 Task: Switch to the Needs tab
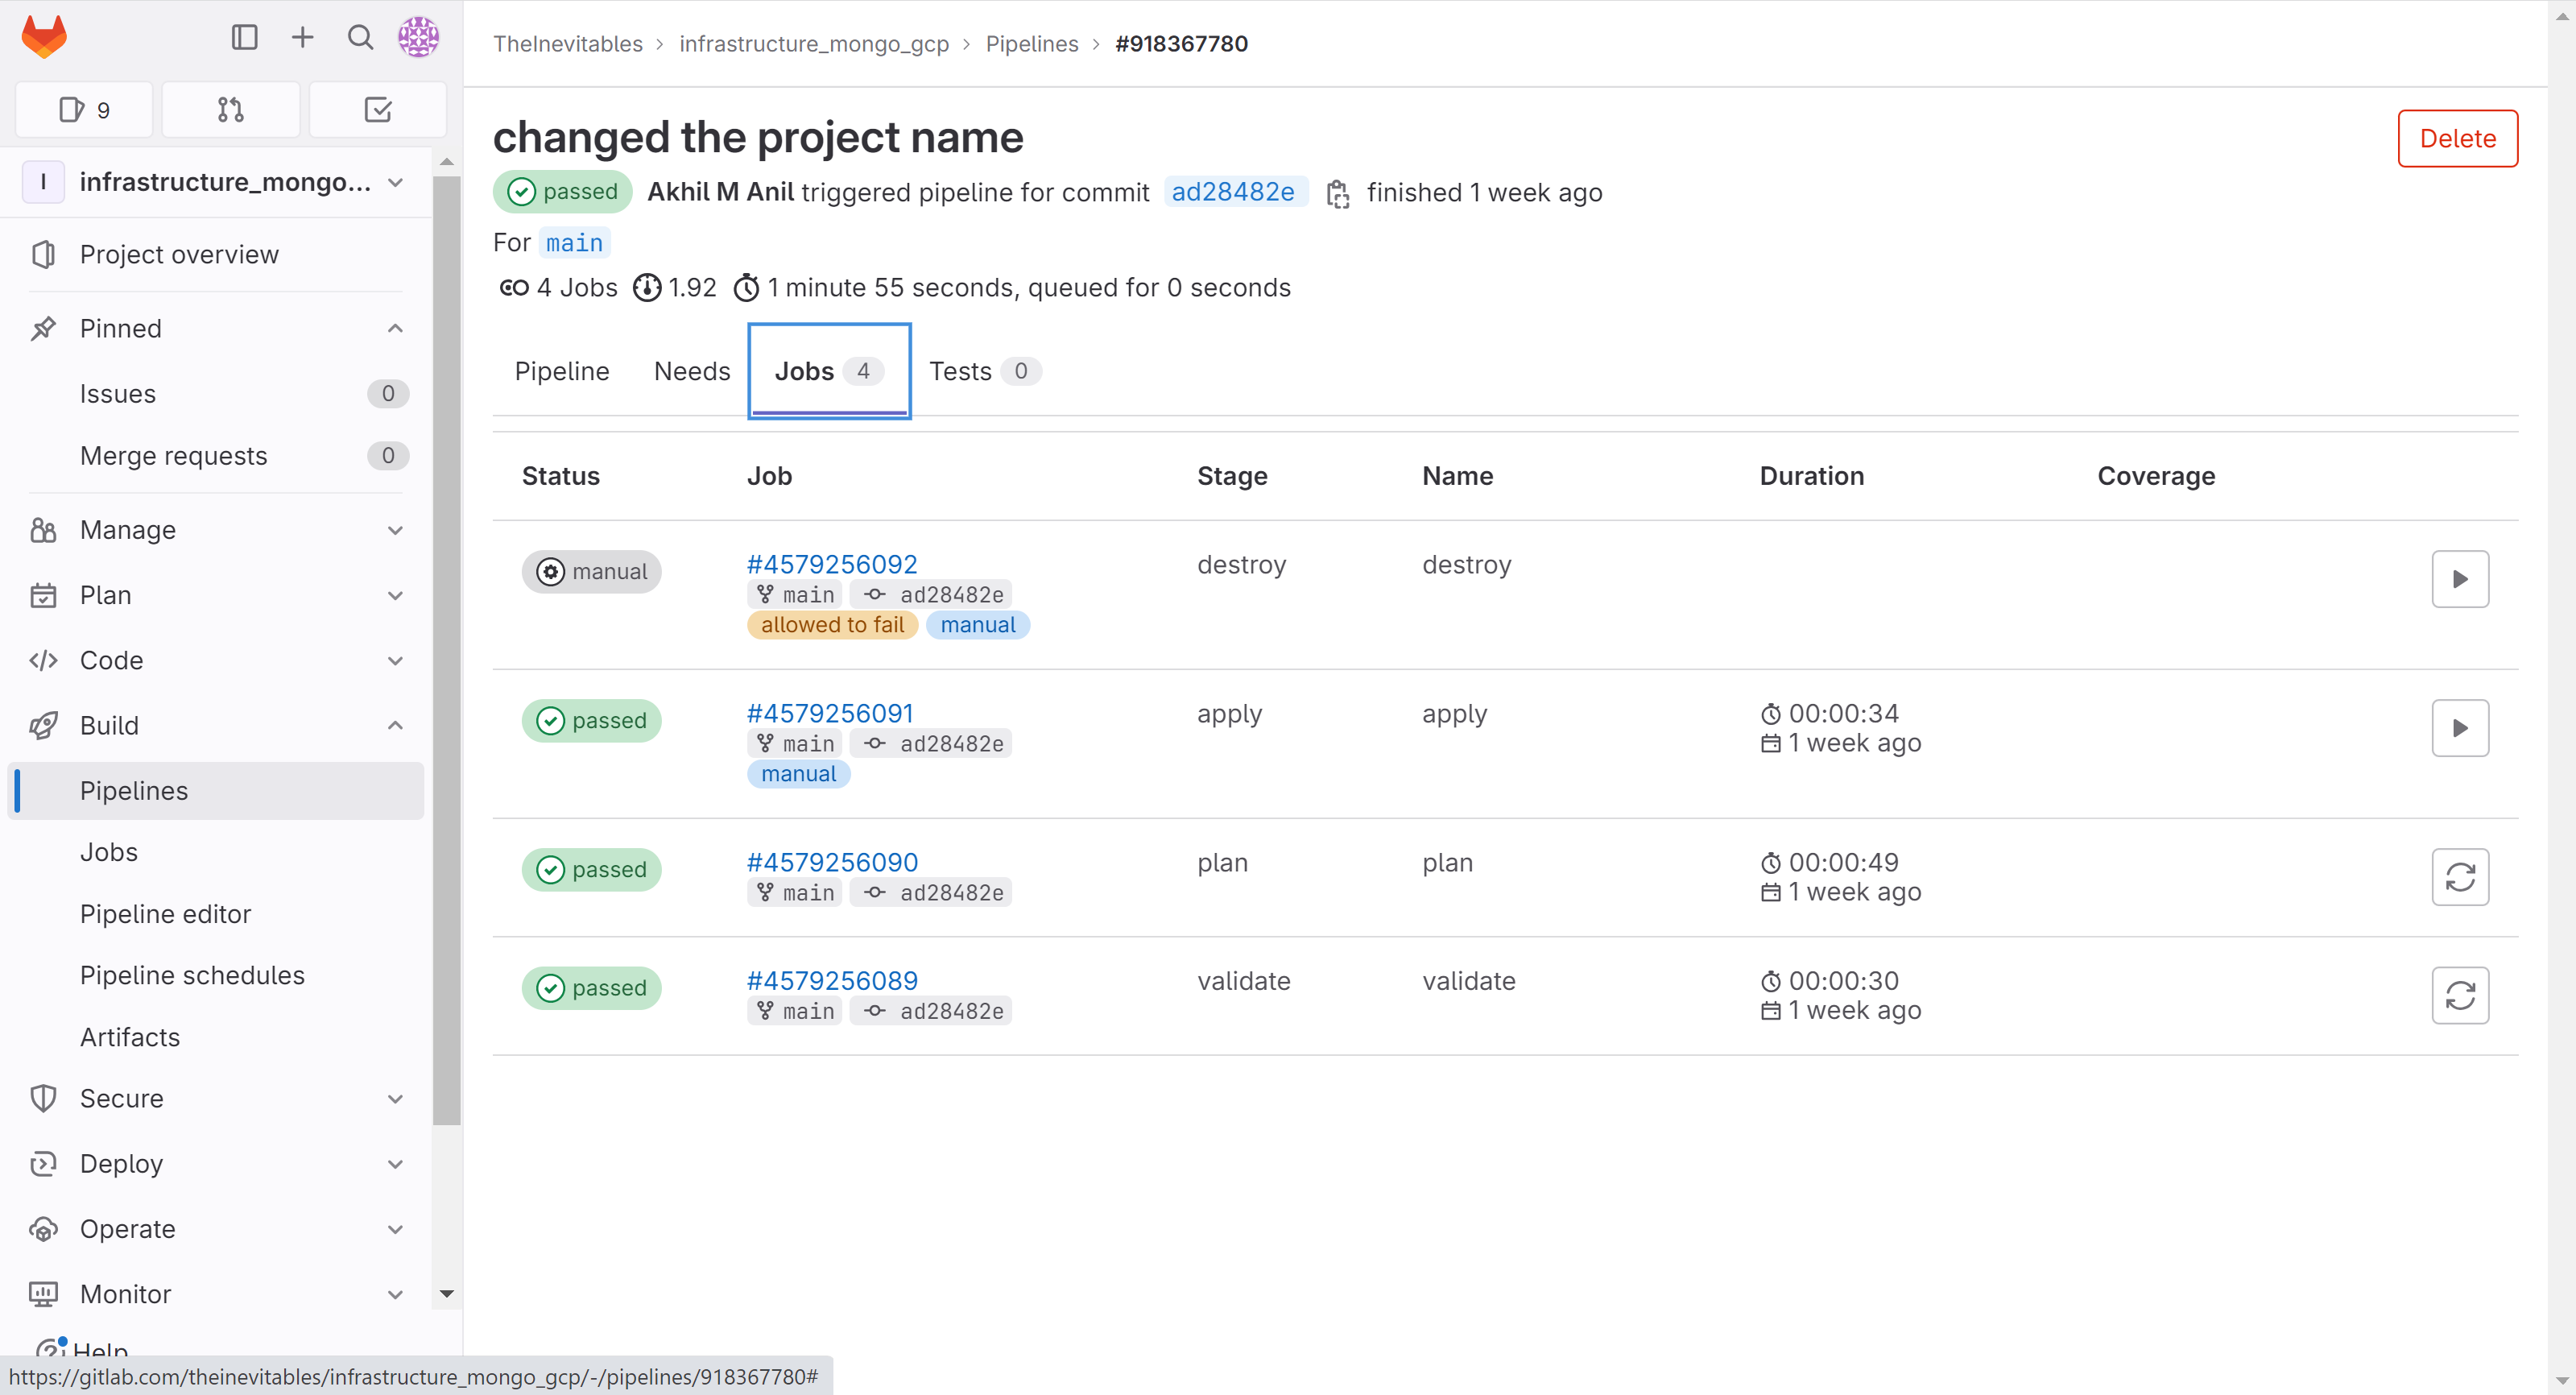[x=691, y=371]
